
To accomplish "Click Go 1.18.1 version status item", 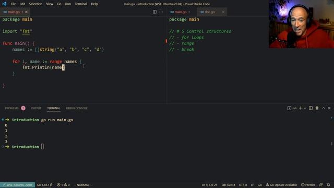I will pyautogui.click(x=44, y=185).
